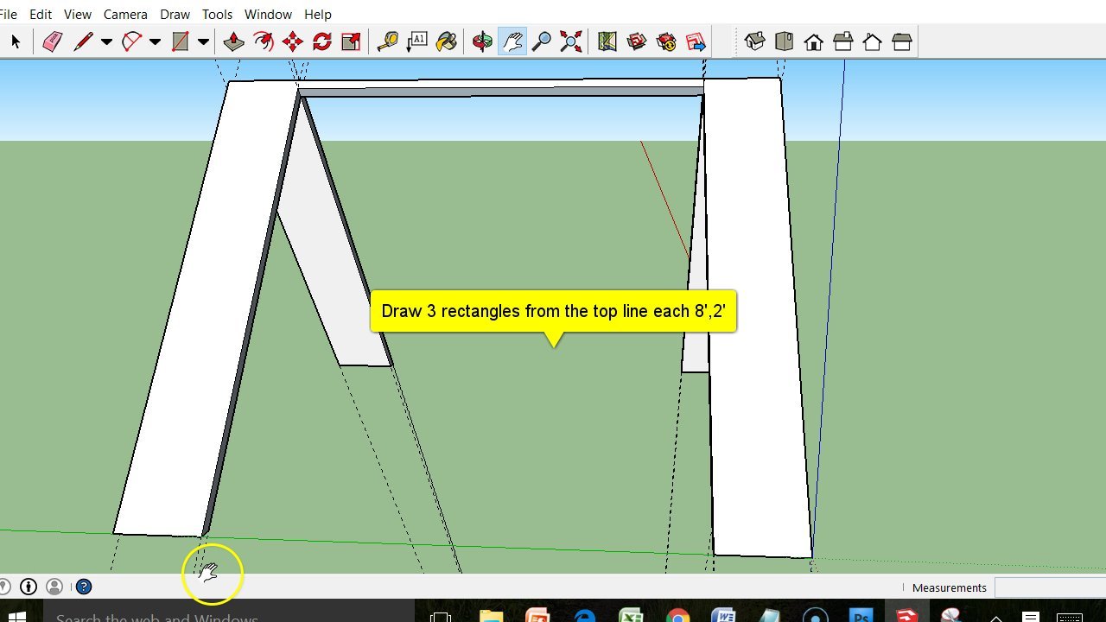This screenshot has width=1106, height=622.
Task: Click the Measurements input box
Action: click(1050, 587)
